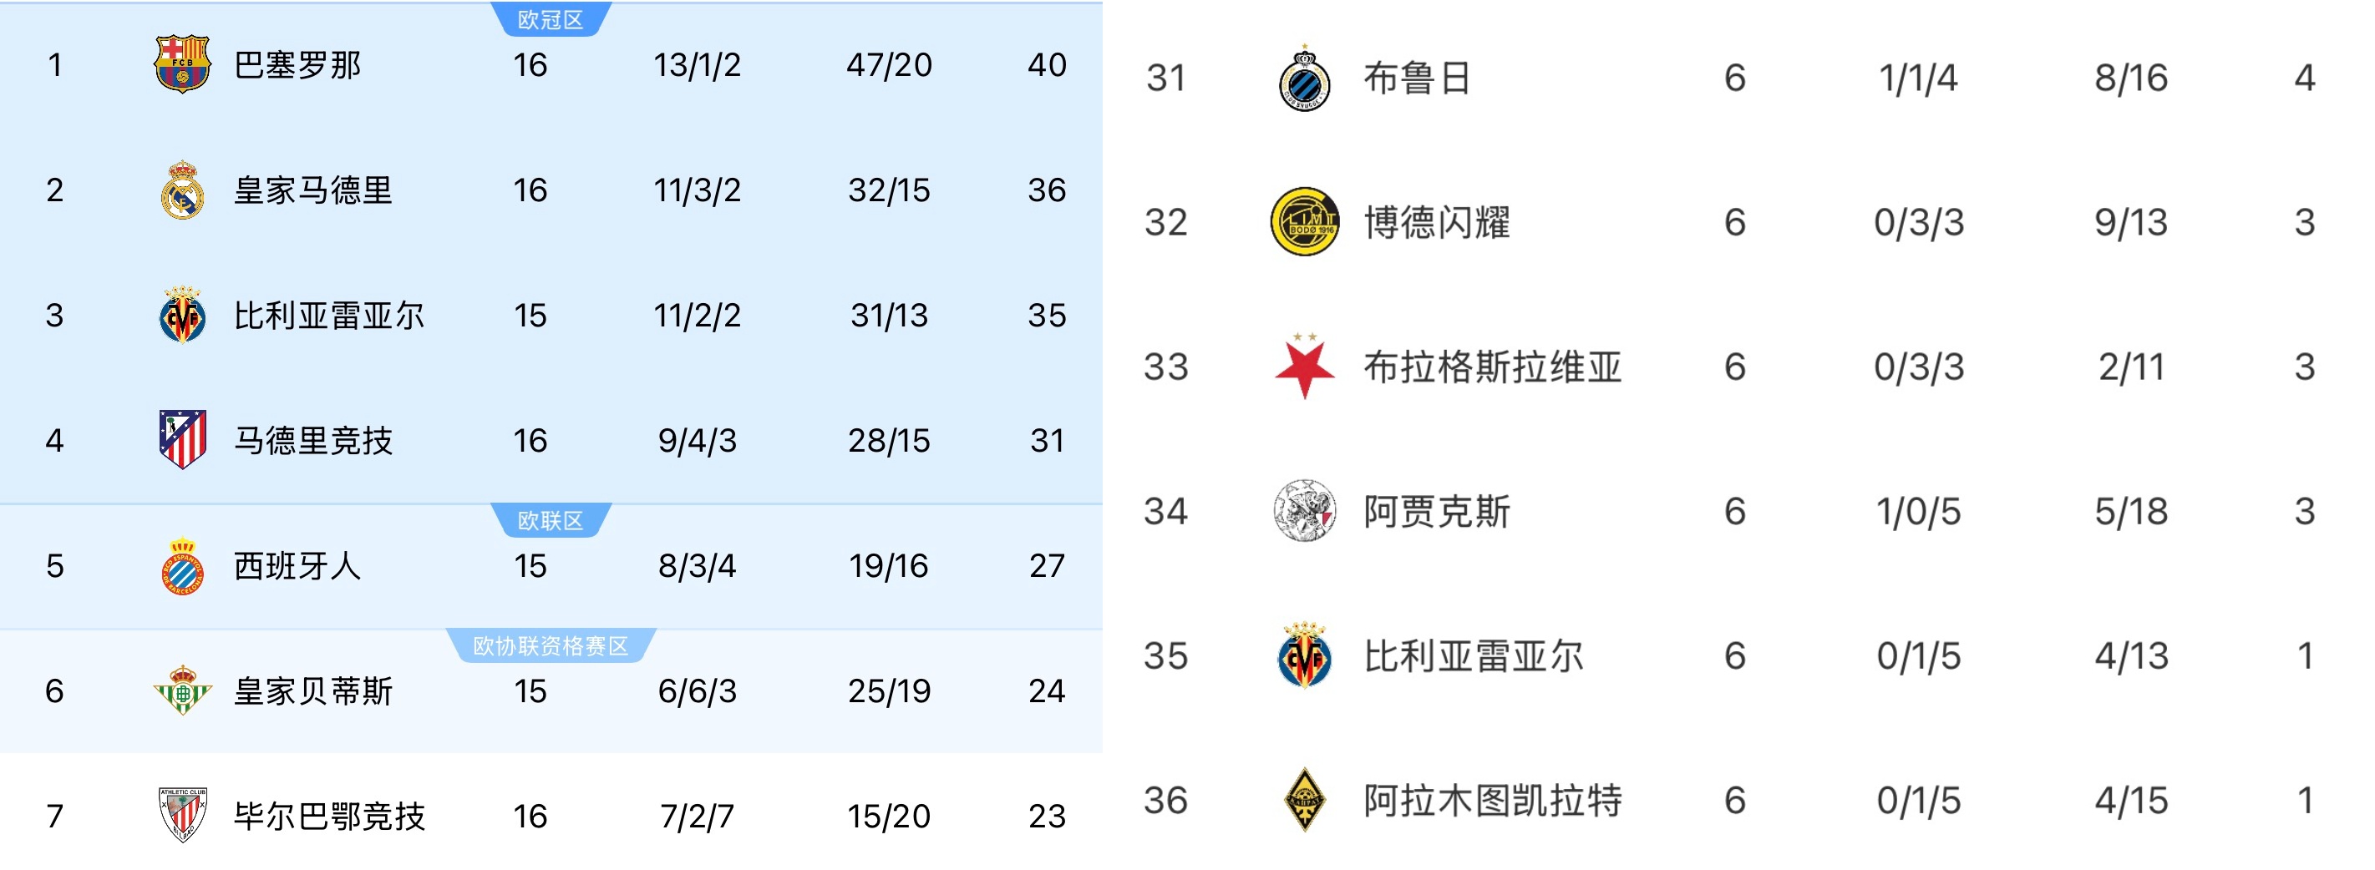Click the Real Betis club crest
The height and width of the screenshot is (870, 2375).
(181, 690)
